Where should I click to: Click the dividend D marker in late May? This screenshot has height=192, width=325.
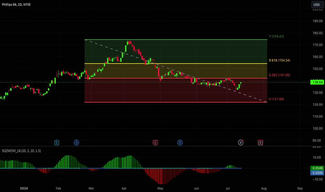tap(180, 142)
